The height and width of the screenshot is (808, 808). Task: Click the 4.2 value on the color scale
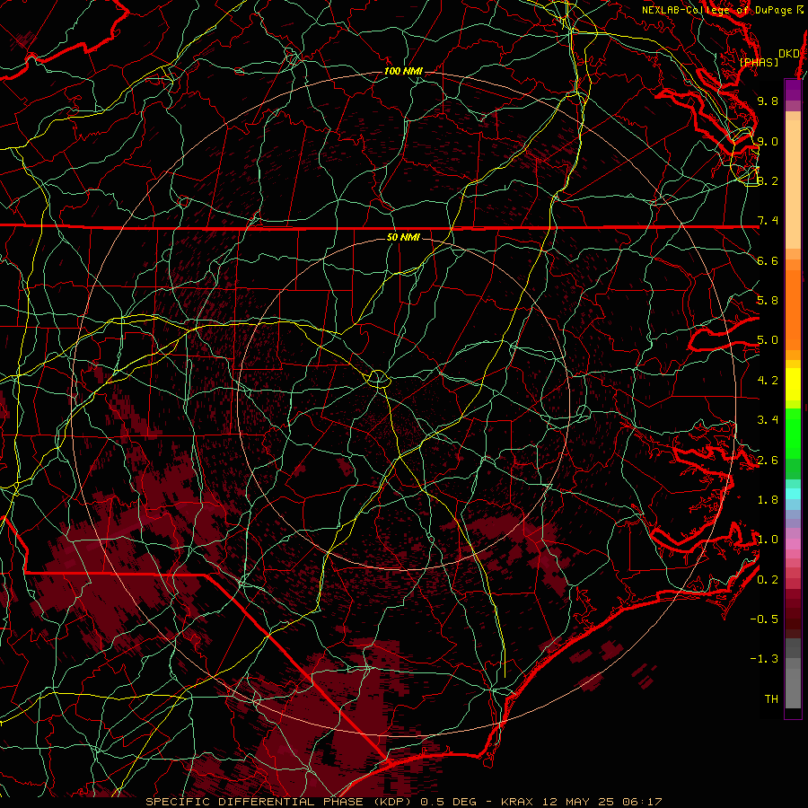point(768,381)
